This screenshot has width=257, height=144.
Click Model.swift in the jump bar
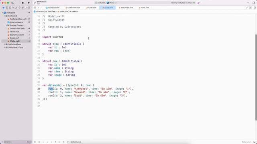[x=63, y=12]
